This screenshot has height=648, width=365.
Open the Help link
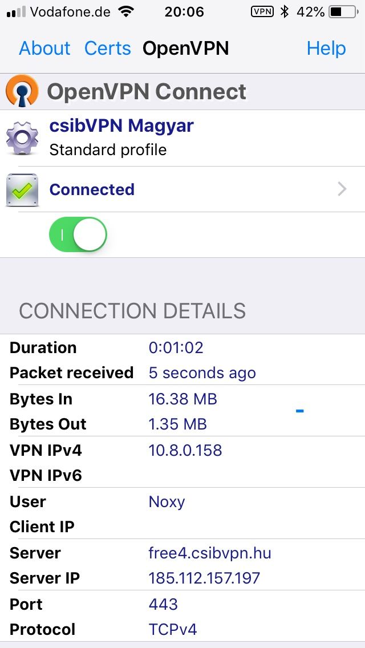coord(326,48)
